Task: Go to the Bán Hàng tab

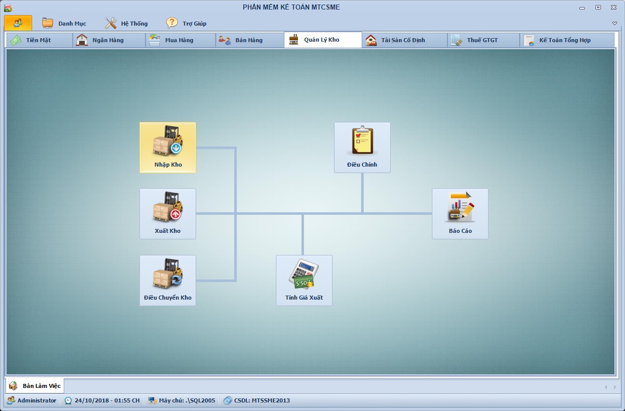Action: click(x=249, y=40)
